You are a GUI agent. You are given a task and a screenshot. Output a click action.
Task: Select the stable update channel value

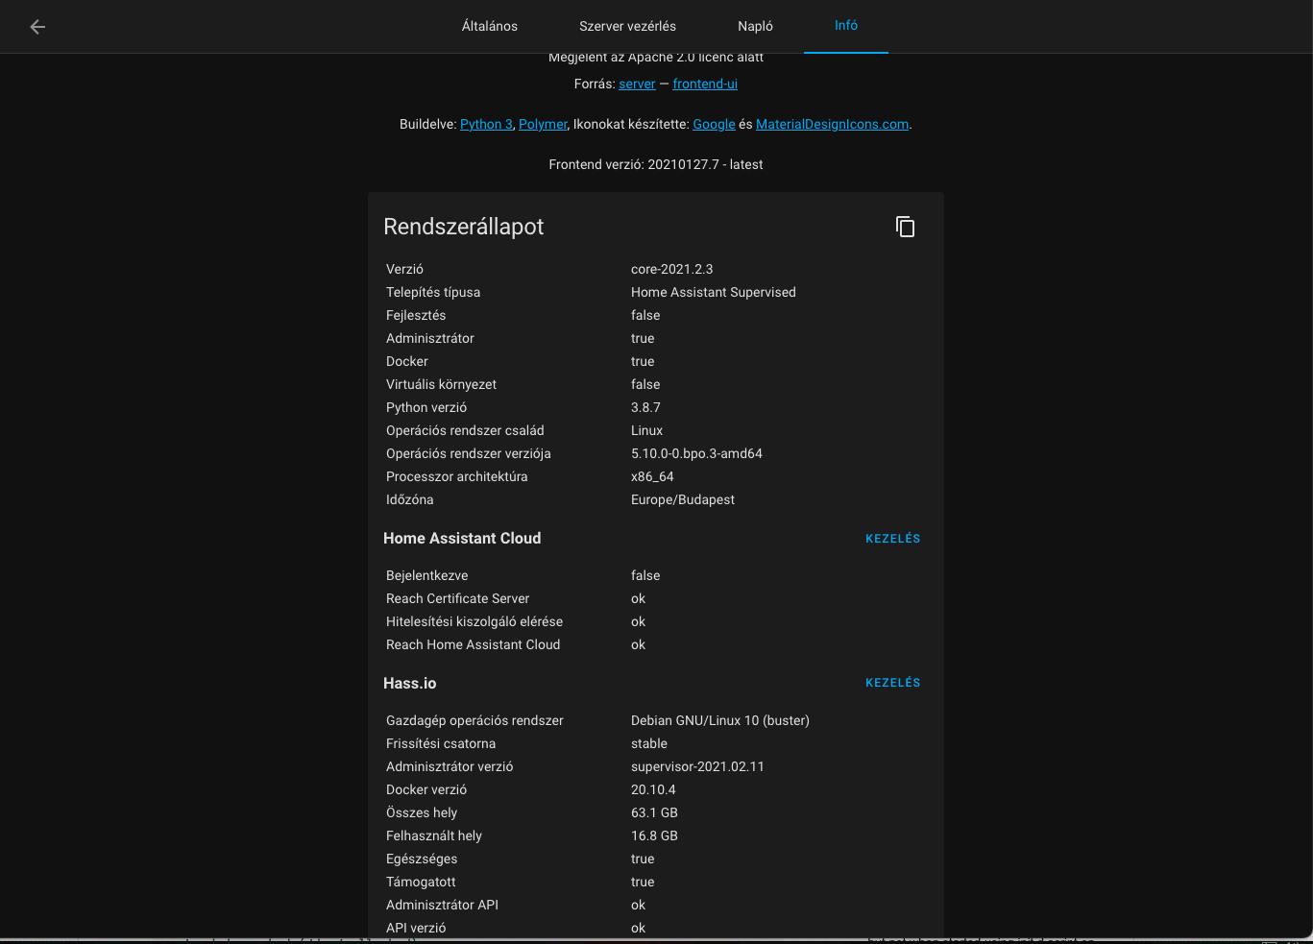coord(648,743)
